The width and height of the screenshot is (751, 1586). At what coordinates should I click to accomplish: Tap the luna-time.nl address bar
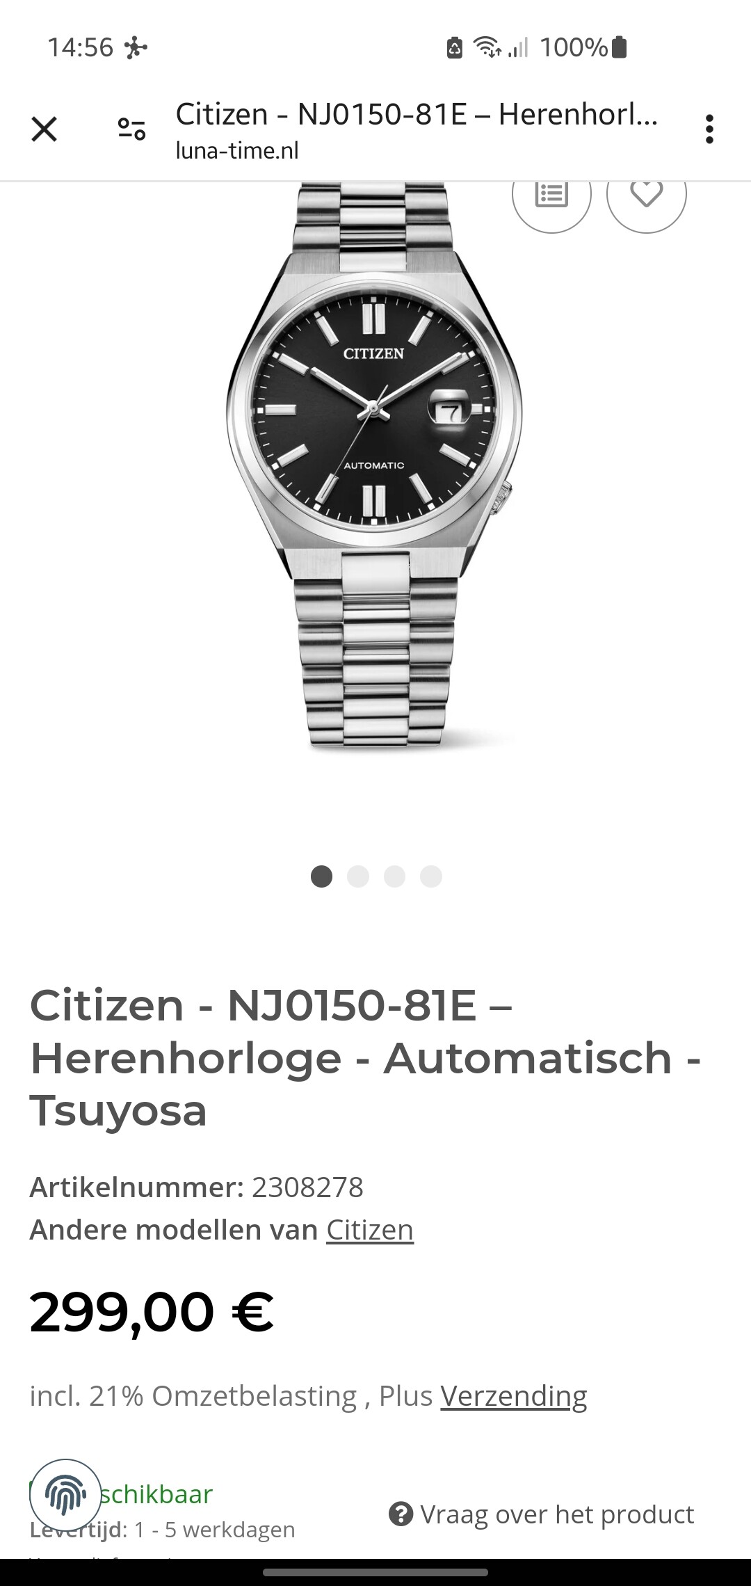237,150
